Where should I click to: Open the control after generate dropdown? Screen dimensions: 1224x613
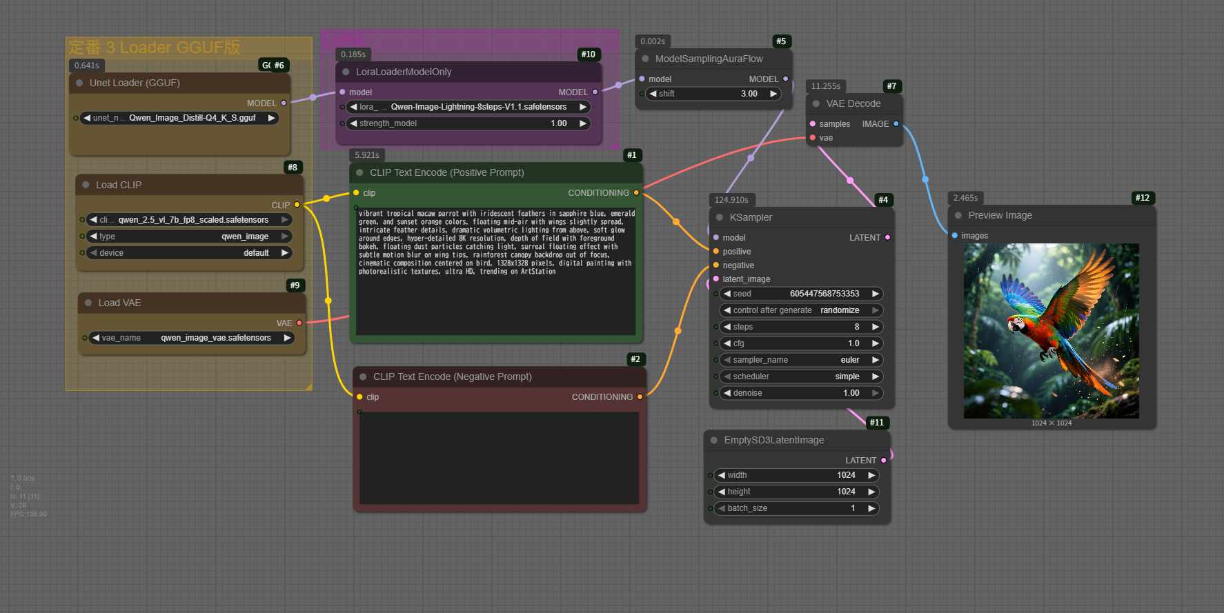[x=800, y=310]
